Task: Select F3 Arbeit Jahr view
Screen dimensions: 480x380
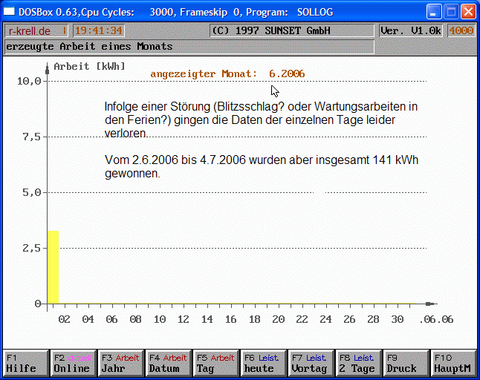Action: click(x=120, y=363)
